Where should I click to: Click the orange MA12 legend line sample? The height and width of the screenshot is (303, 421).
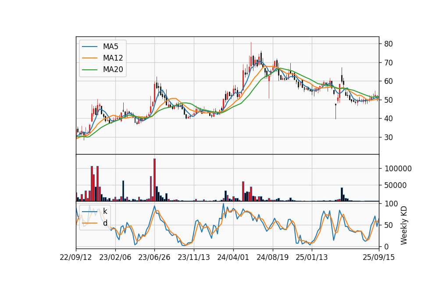pyautogui.click(x=89, y=58)
